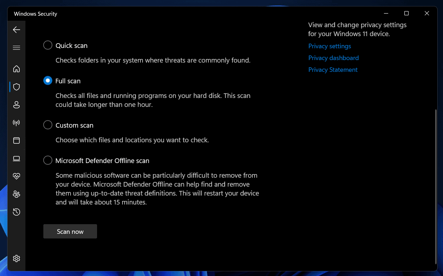443x276 pixels.
Task: Open Virus & threat protection shield icon
Action: click(16, 87)
